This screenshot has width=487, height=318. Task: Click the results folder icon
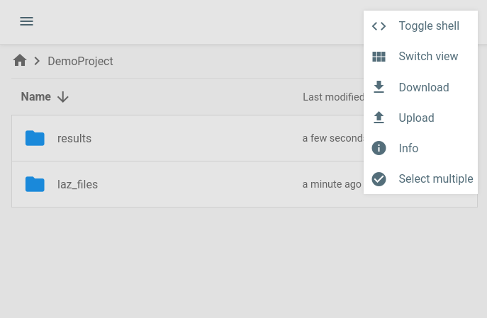pyautogui.click(x=35, y=138)
